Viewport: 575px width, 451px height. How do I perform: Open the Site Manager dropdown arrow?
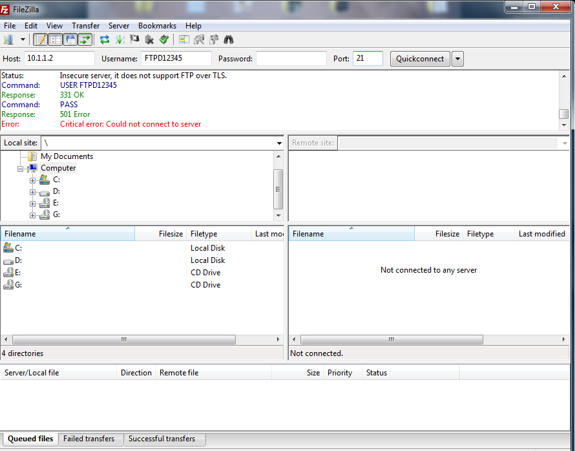[23, 39]
